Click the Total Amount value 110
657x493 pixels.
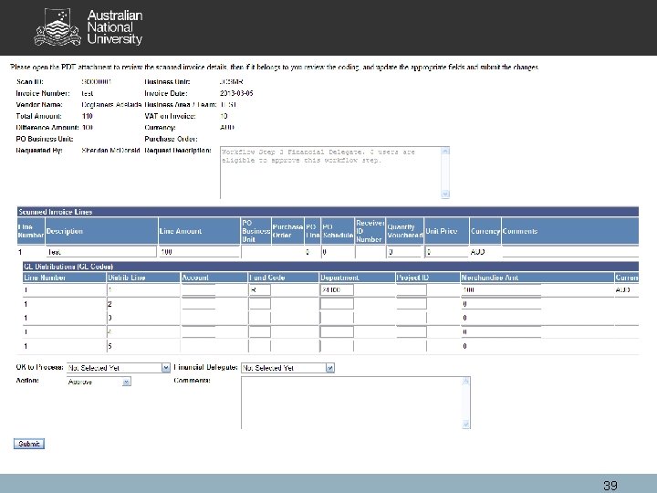pyautogui.click(x=88, y=116)
